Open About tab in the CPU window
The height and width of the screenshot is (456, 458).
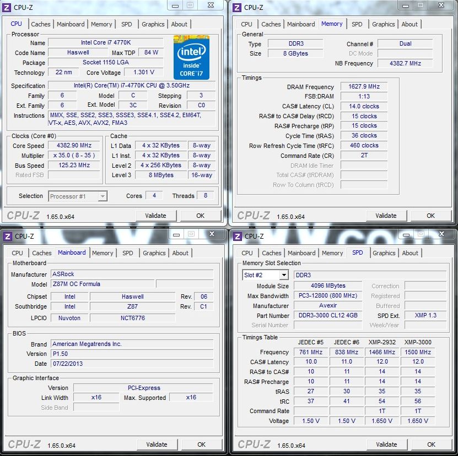pyautogui.click(x=179, y=24)
